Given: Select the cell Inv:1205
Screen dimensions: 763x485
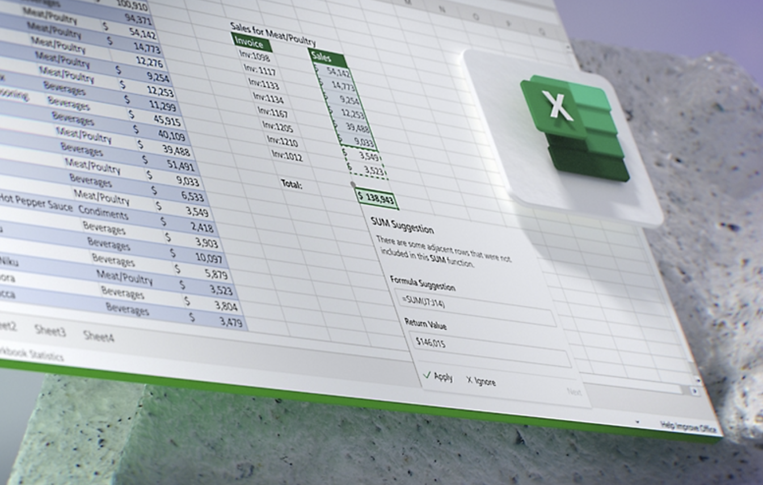Looking at the screenshot, I should 277,125.
